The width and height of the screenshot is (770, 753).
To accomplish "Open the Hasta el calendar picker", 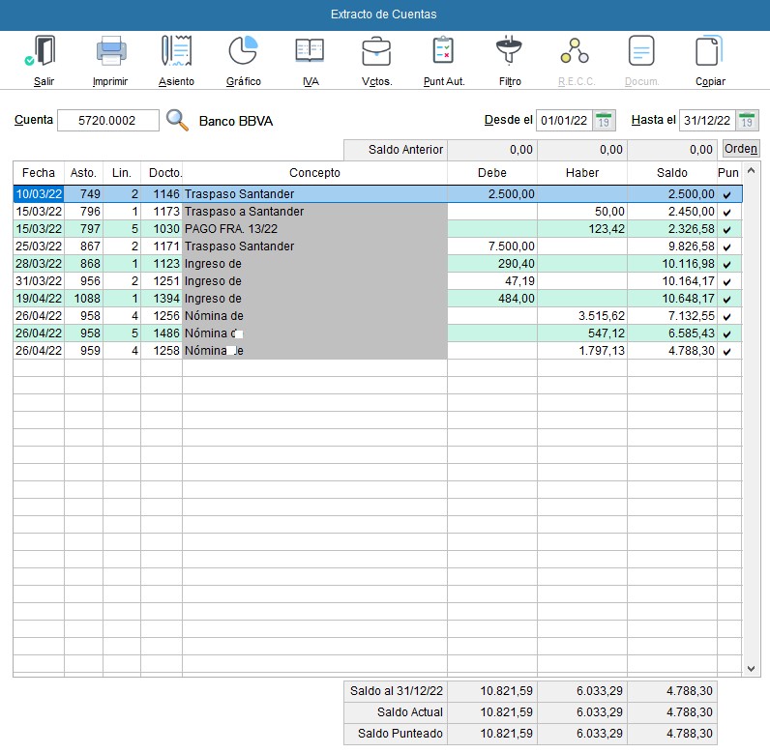I will point(747,120).
